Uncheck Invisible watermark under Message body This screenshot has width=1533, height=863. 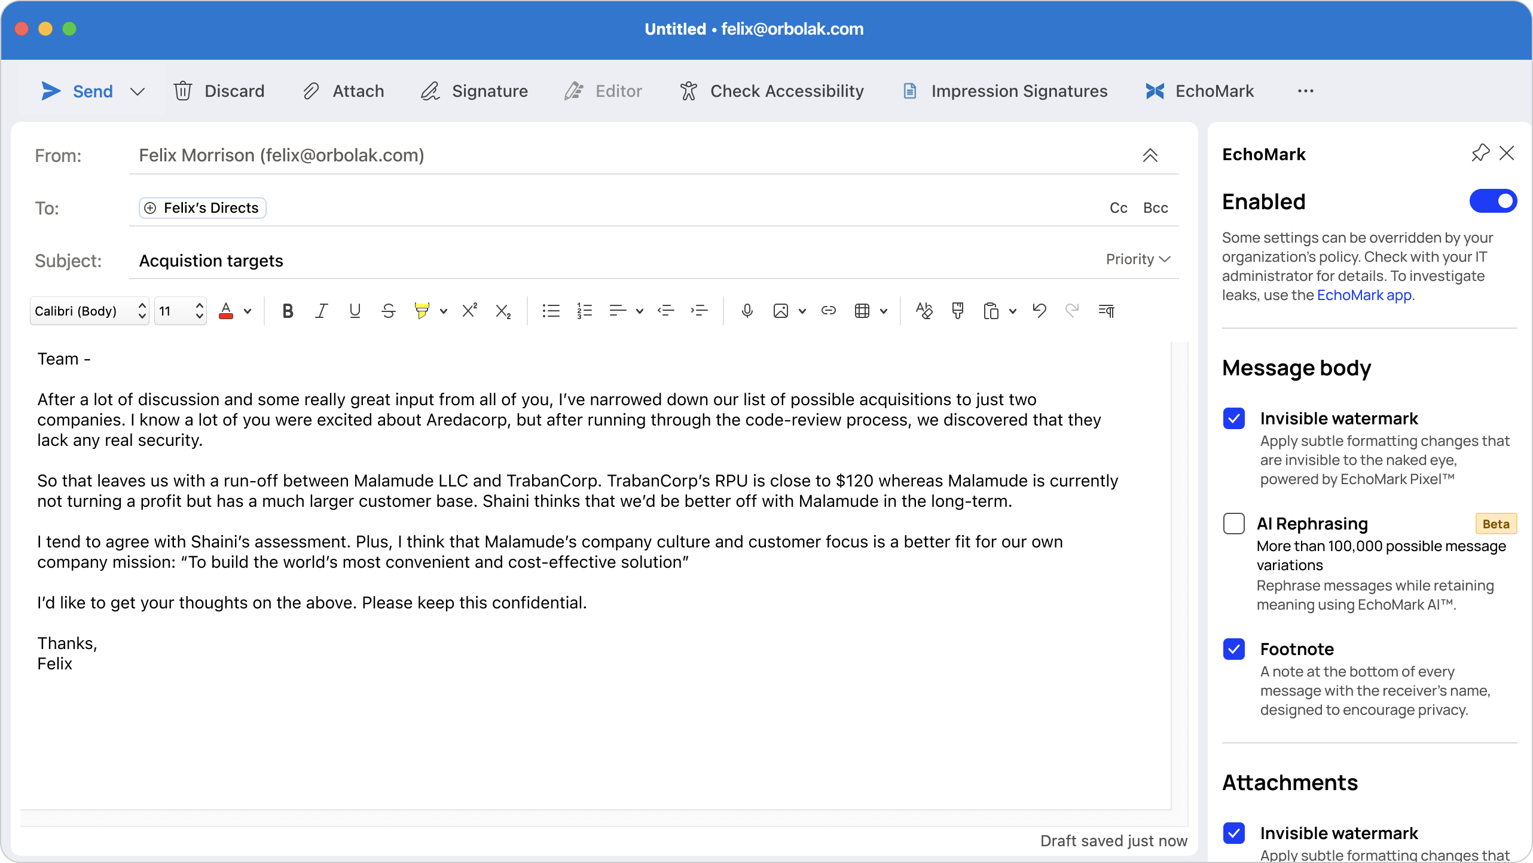click(x=1234, y=418)
